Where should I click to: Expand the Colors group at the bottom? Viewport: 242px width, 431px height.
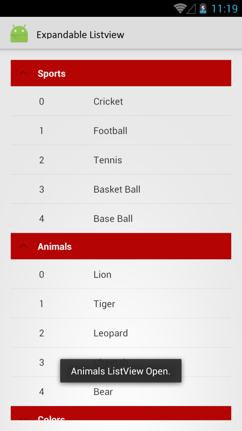[121, 413]
